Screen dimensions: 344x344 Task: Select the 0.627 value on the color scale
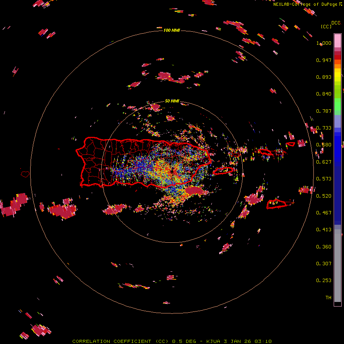(324, 162)
